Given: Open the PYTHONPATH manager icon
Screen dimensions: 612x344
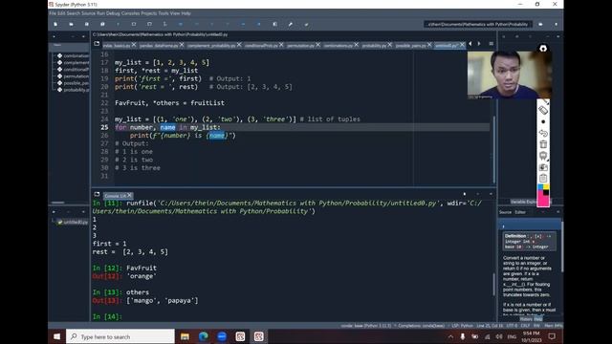Looking at the screenshot, I should 306,24.
